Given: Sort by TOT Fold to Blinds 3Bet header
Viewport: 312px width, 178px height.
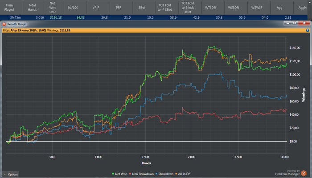Looking at the screenshot, I should [188, 8].
